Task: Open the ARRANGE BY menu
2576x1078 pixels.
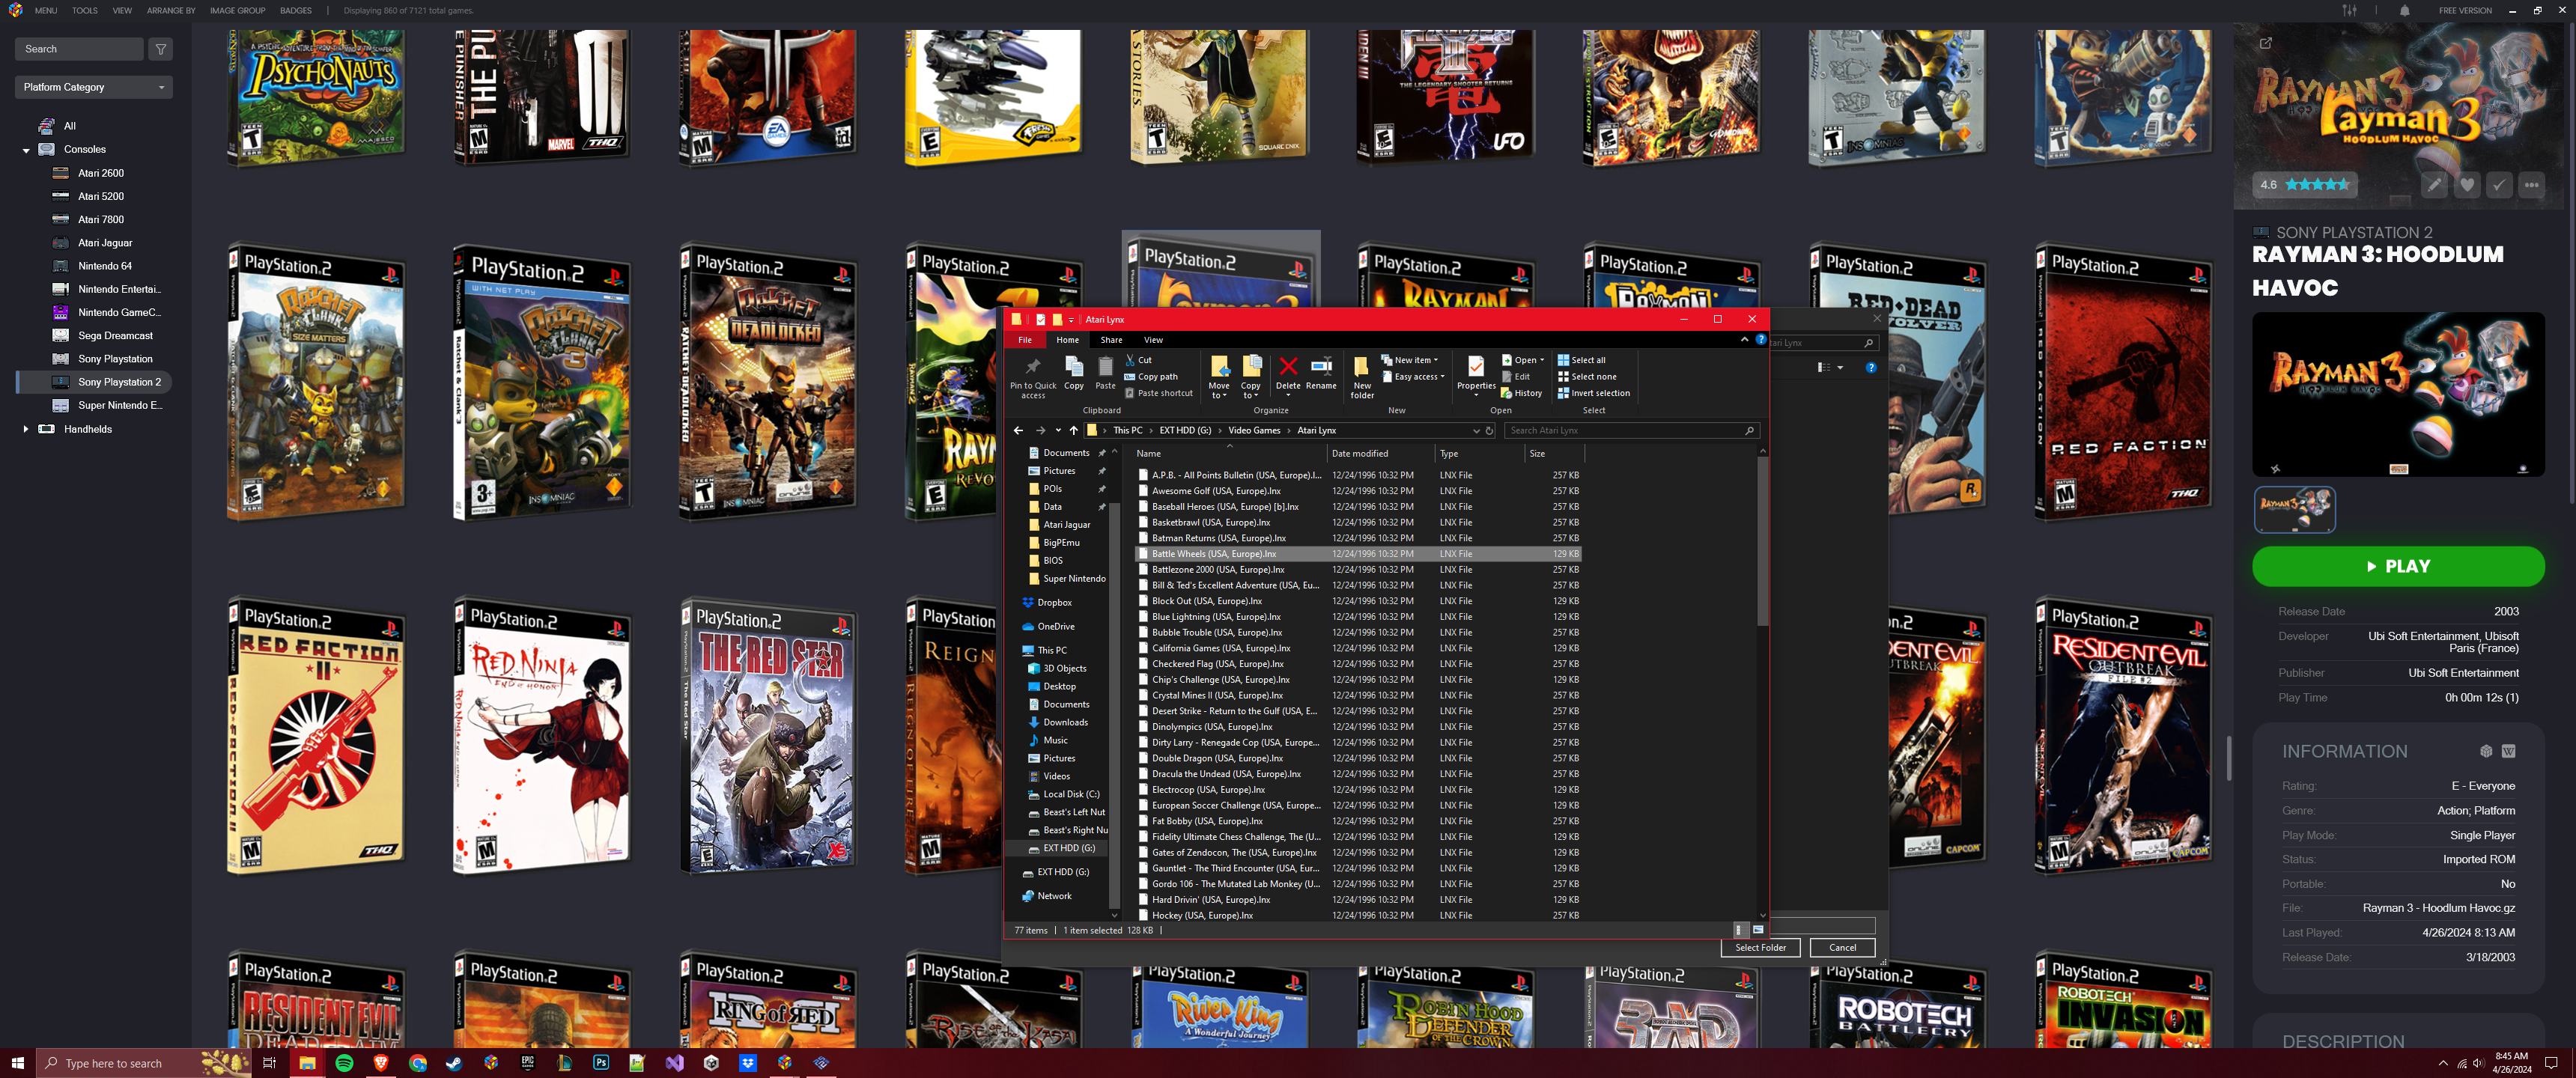Action: (x=171, y=11)
